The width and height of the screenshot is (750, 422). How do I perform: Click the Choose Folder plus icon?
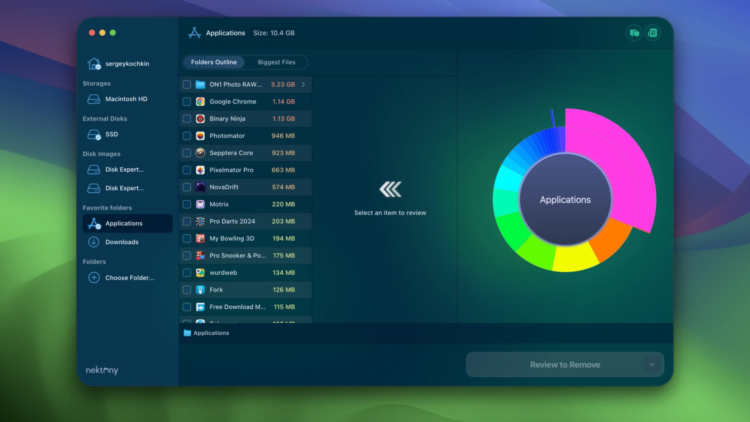pos(94,278)
